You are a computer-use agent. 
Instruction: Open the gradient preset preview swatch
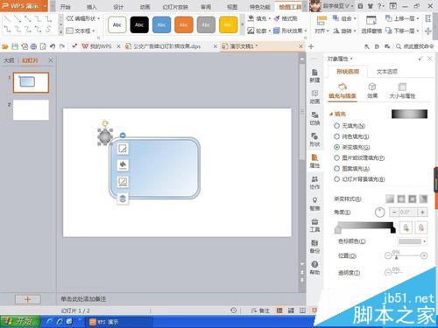pyautogui.click(x=409, y=114)
